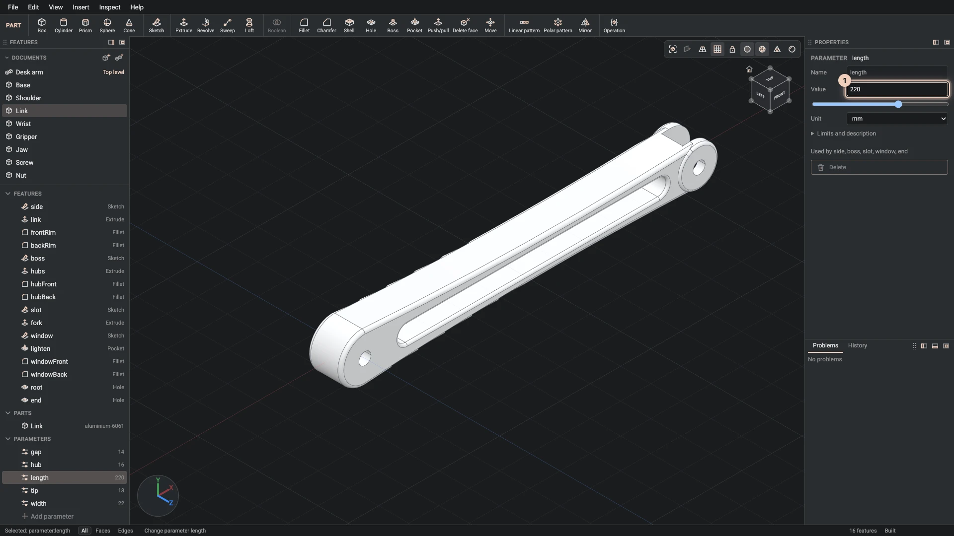The width and height of the screenshot is (954, 536).
Task: Click the Delete parameter button
Action: click(879, 167)
